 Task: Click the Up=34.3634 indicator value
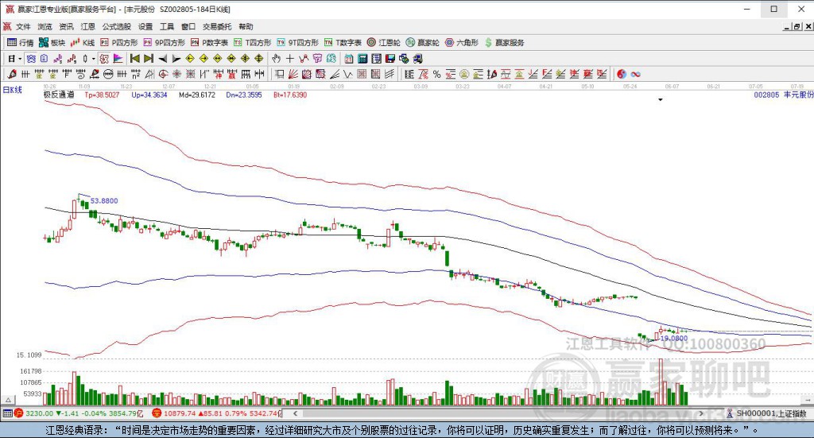pos(149,95)
